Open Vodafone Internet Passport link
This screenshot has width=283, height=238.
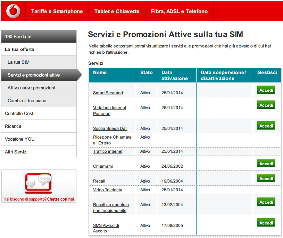(110, 111)
